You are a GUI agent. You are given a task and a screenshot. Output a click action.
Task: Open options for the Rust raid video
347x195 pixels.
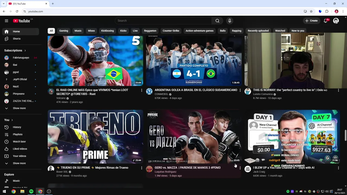click(142, 90)
